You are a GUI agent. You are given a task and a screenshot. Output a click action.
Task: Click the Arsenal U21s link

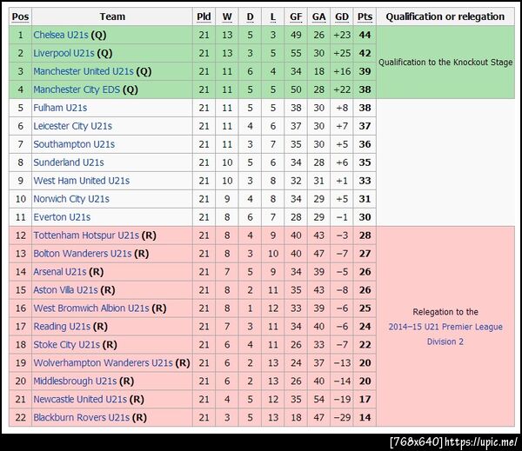click(61, 272)
